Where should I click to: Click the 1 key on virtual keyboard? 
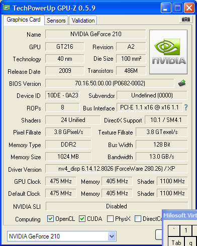[x=186, y=230]
